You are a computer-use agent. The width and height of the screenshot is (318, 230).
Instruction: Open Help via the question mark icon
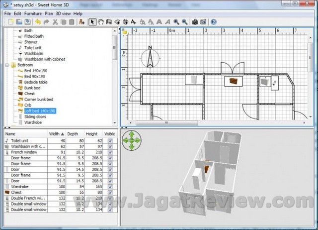(214, 22)
